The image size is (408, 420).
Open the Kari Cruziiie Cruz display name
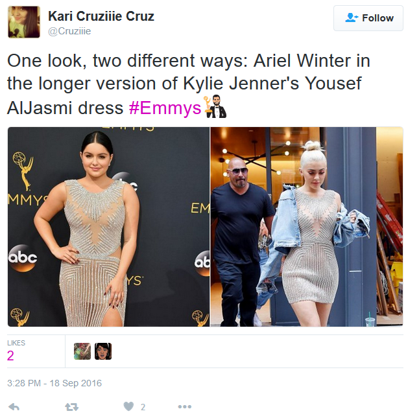(x=101, y=16)
